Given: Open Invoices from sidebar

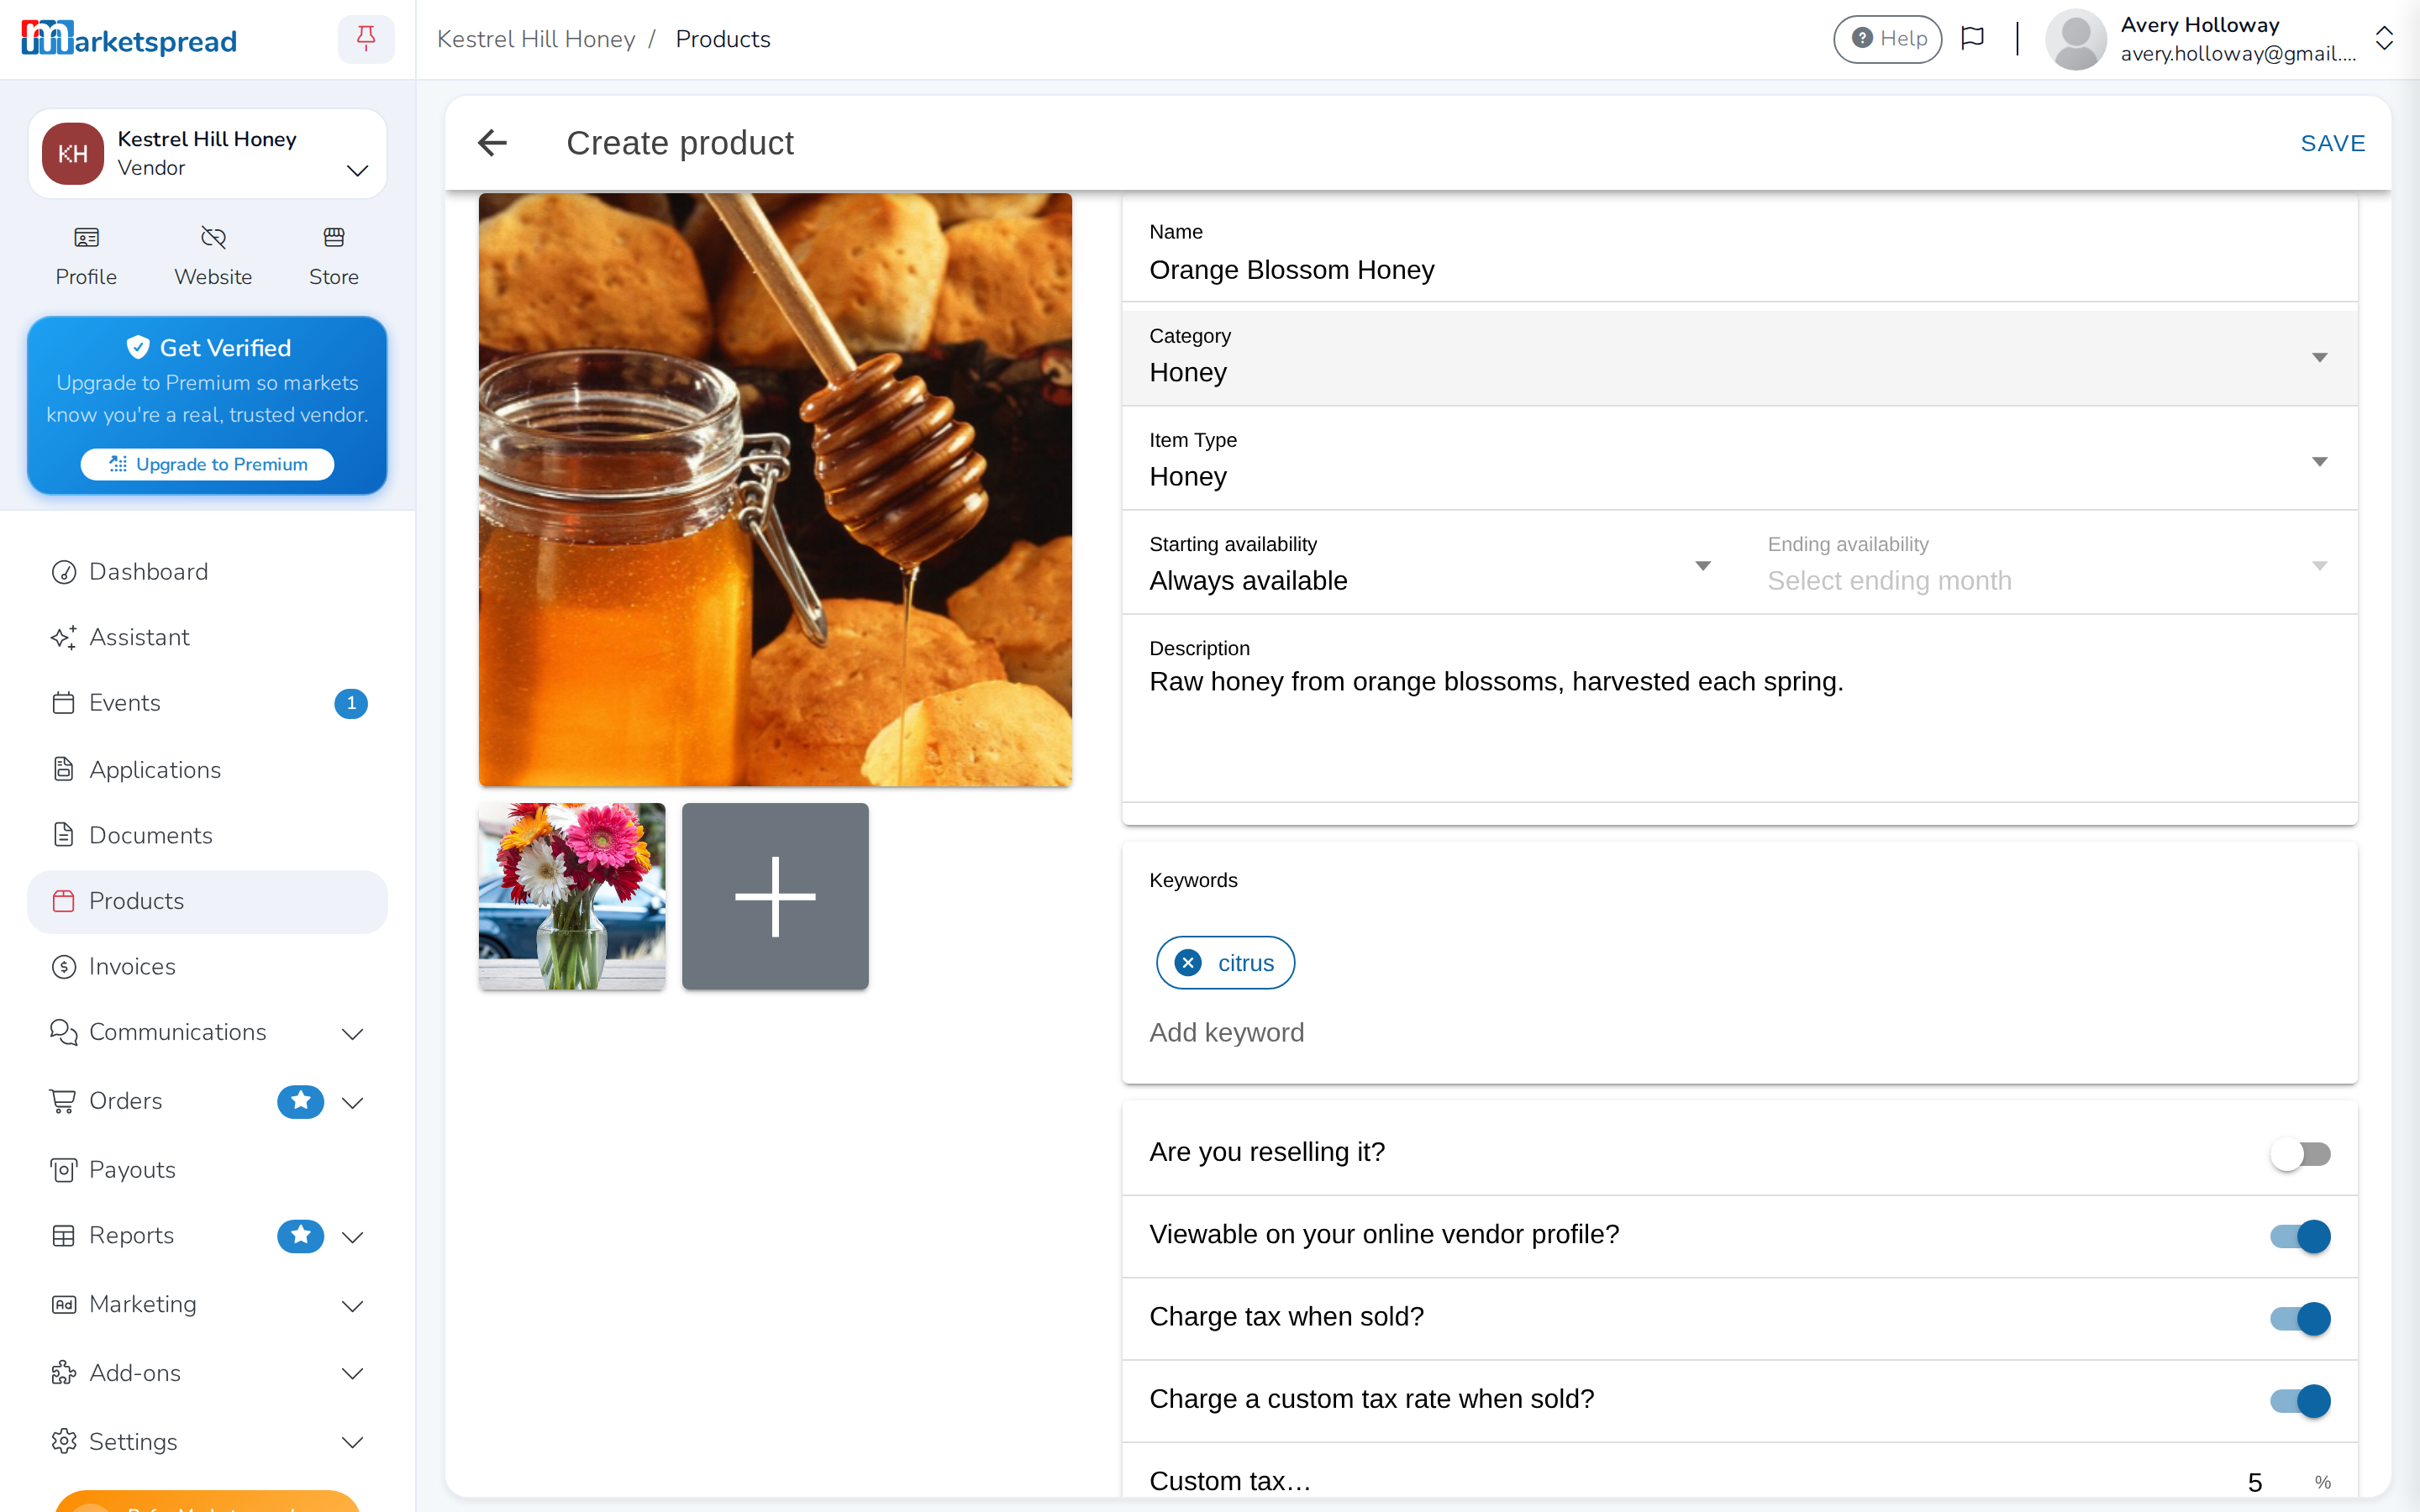Looking at the screenshot, I should (x=207, y=967).
